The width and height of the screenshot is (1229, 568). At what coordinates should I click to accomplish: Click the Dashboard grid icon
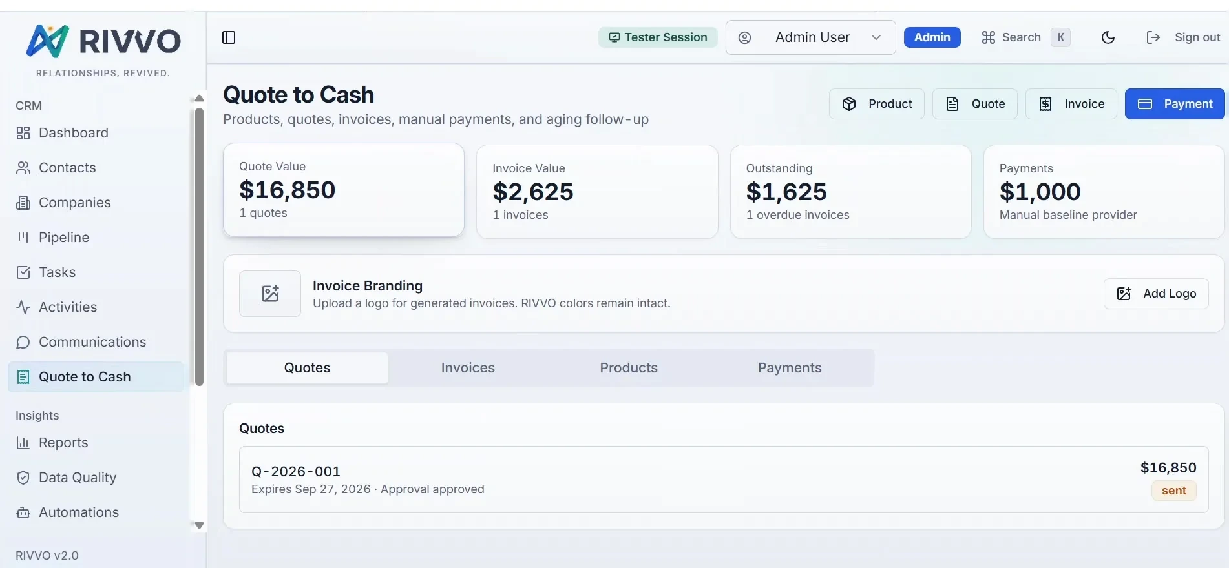pyautogui.click(x=23, y=133)
